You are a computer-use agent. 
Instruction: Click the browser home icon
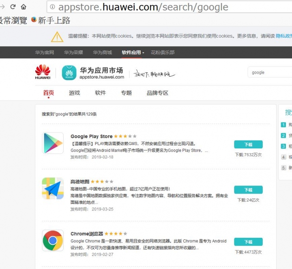click(24, 7)
